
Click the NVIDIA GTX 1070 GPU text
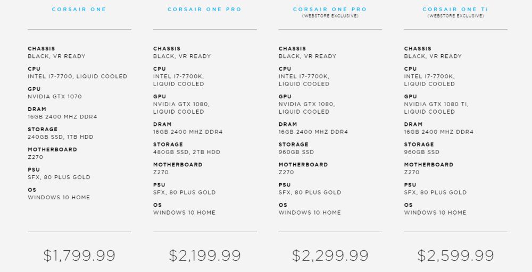click(x=55, y=97)
